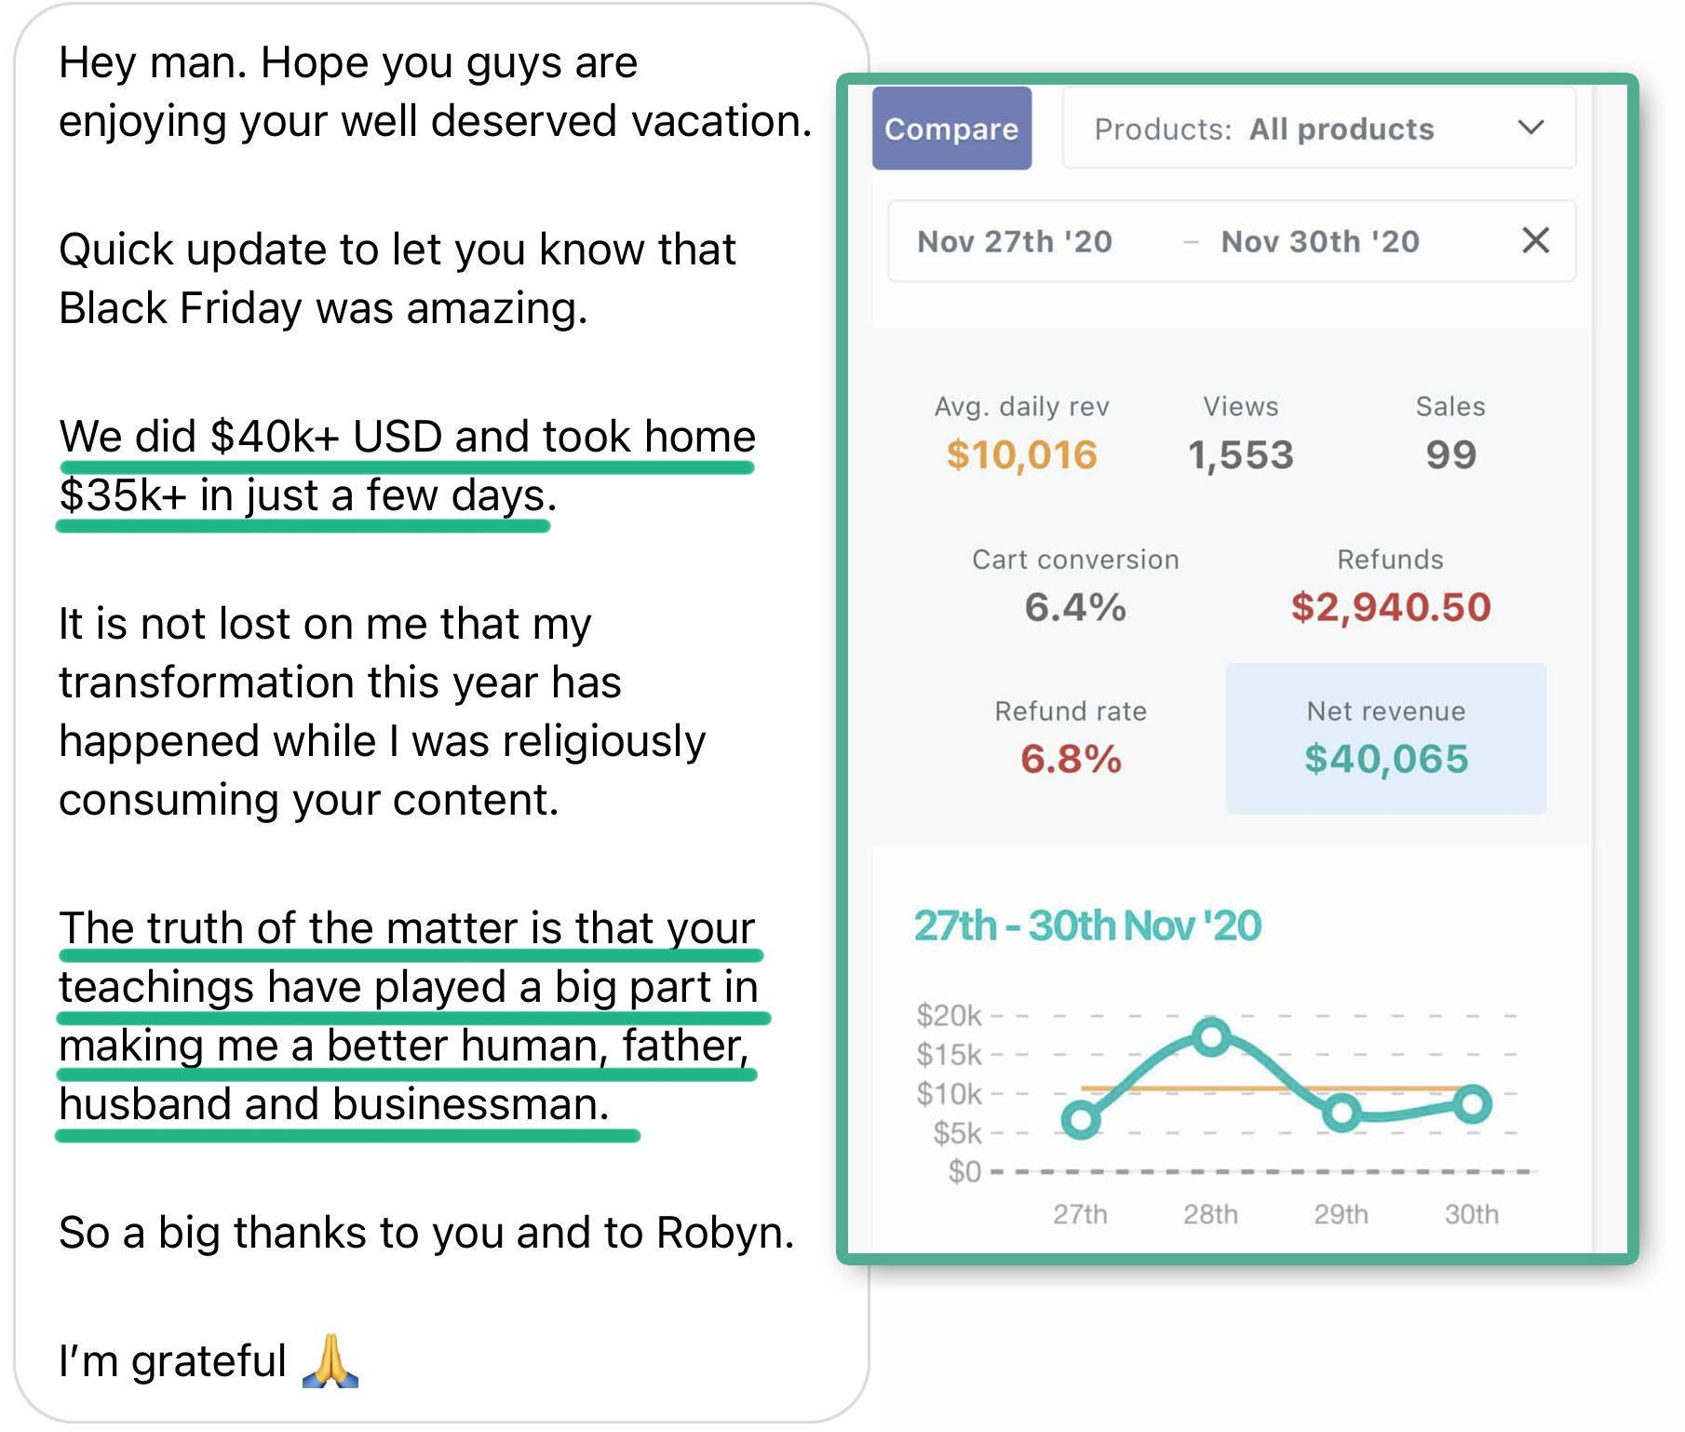Select the highlighted Net revenue $40,065 tile
The height and width of the screenshot is (1432, 1685).
1385,739
